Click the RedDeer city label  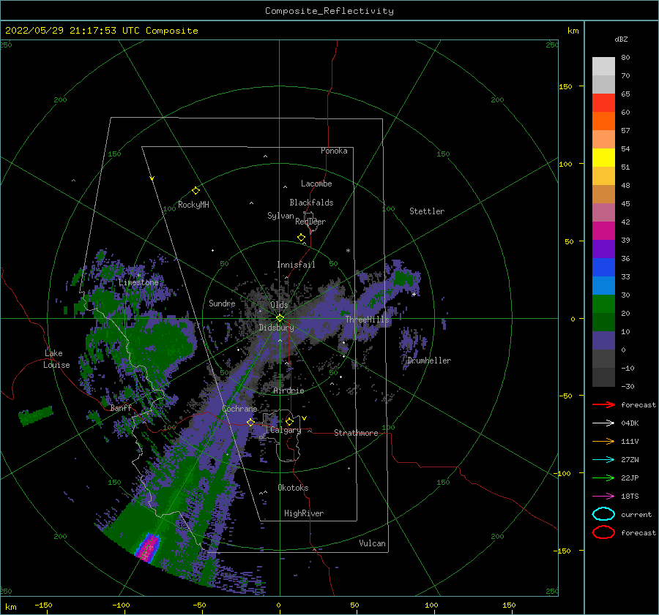pos(310,222)
